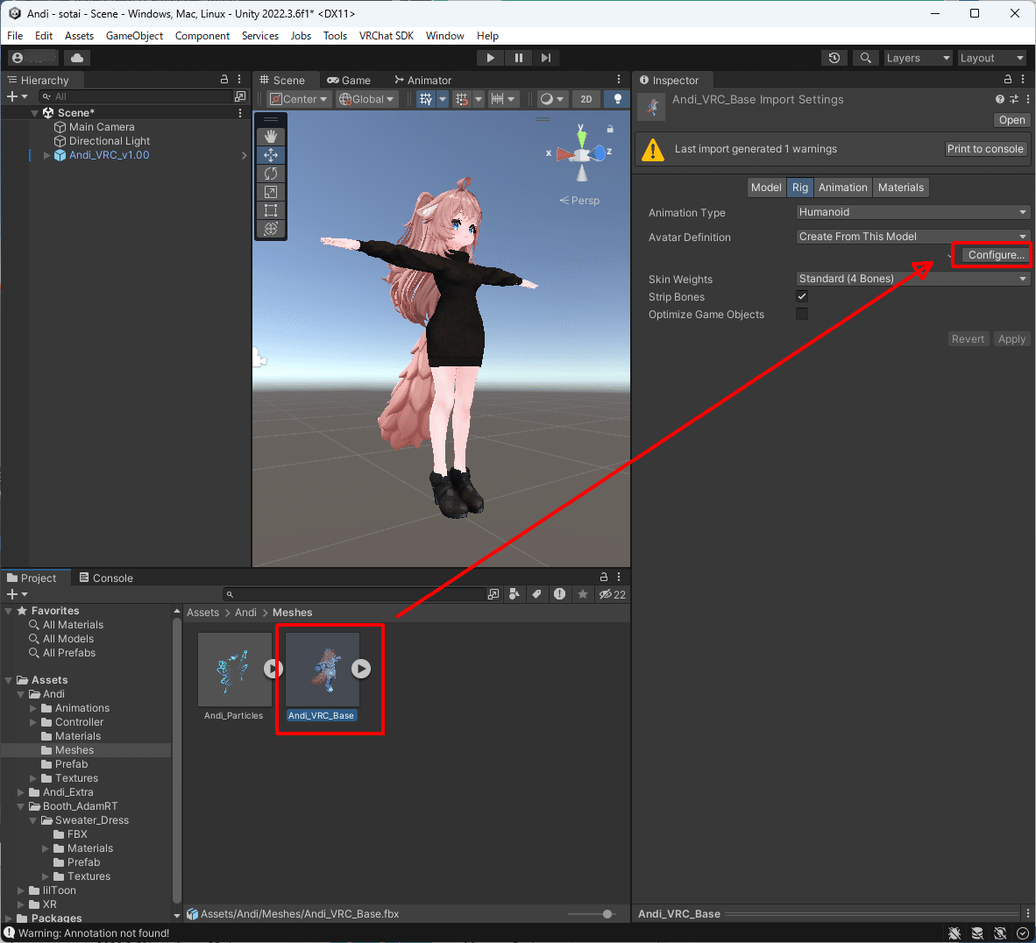The height and width of the screenshot is (943, 1036).
Task: Open the Global orientation dropdown
Action: coord(366,99)
